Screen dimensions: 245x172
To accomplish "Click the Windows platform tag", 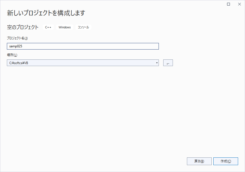I will 65,27.
